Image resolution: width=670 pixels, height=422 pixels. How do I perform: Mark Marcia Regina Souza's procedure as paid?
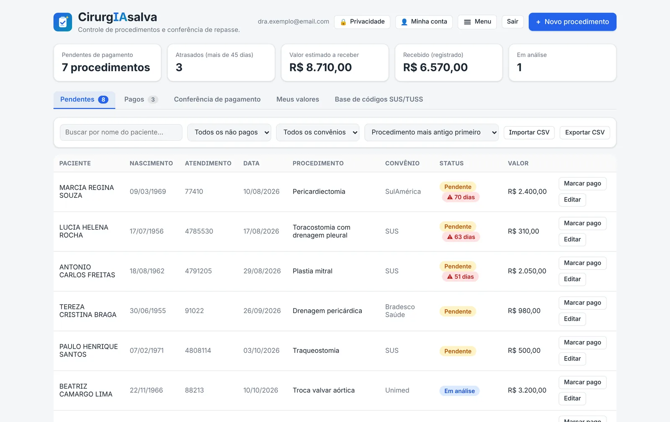(x=582, y=184)
